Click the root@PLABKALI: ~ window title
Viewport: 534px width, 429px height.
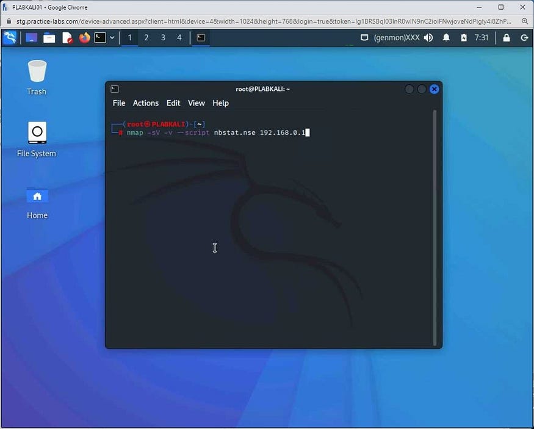coord(262,89)
